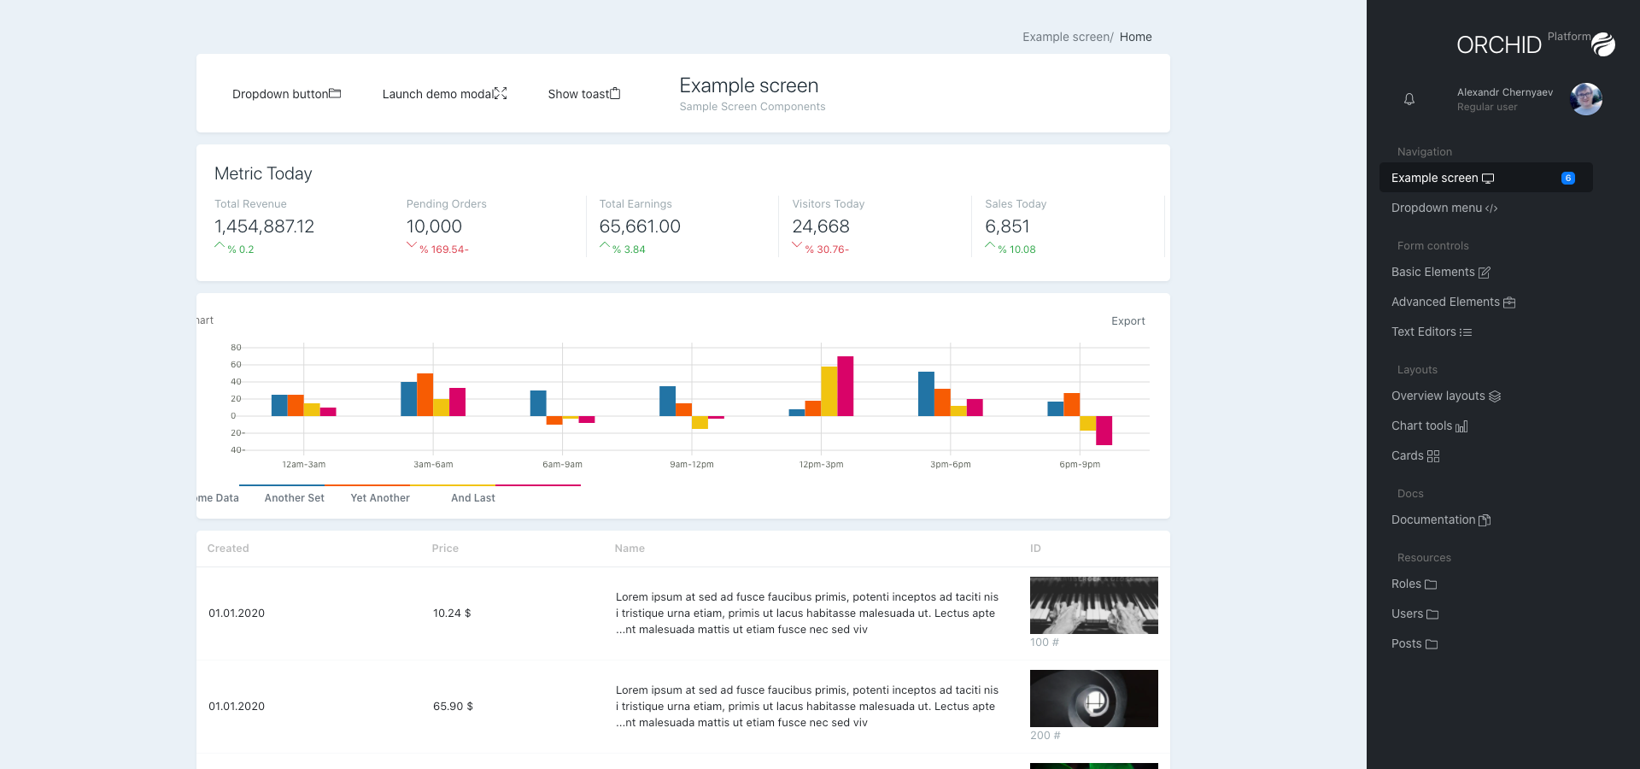Click the Documentation file icon
This screenshot has height=769, width=1640.
coord(1484,520)
